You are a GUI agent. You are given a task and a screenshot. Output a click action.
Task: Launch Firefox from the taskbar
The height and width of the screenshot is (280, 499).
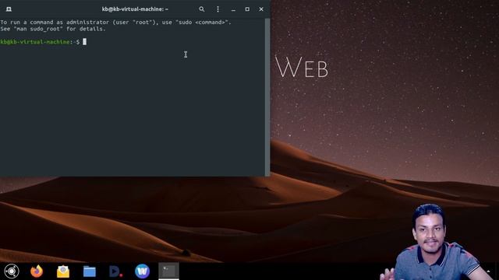click(x=37, y=271)
